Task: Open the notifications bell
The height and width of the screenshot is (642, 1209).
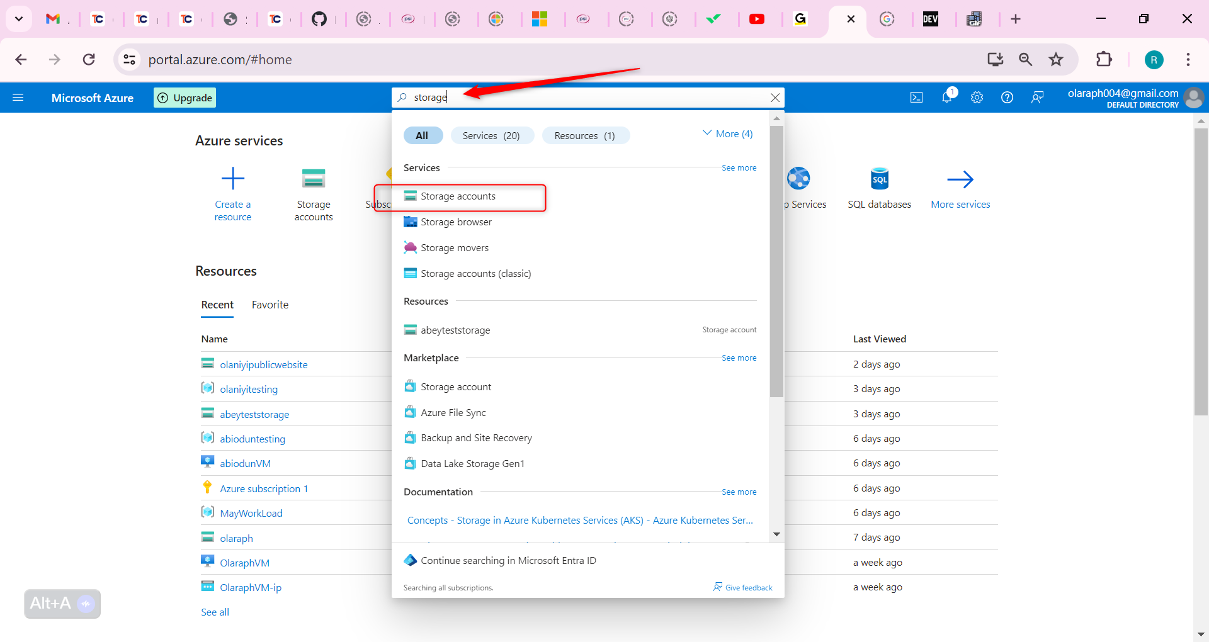Action: tap(947, 97)
